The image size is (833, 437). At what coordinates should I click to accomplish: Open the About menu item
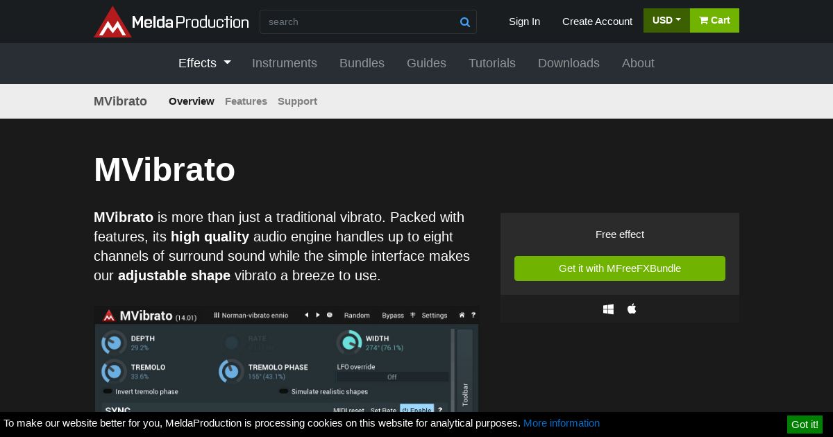tap(638, 63)
